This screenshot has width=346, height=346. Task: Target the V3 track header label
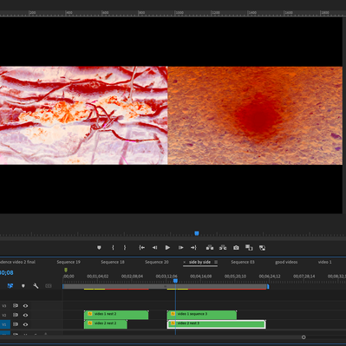point(4,306)
